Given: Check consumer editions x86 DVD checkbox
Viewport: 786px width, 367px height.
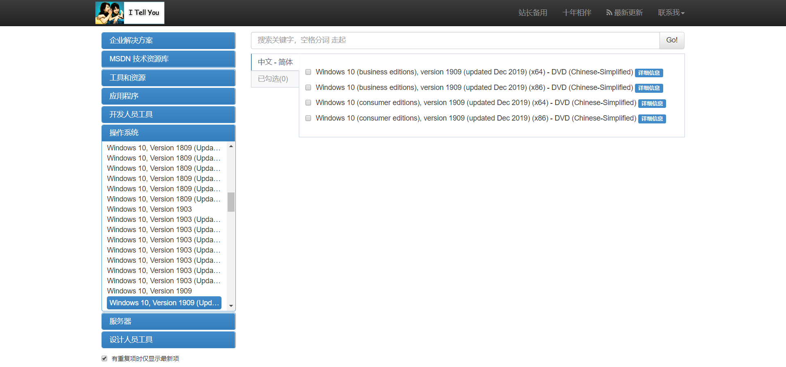Looking at the screenshot, I should point(308,118).
